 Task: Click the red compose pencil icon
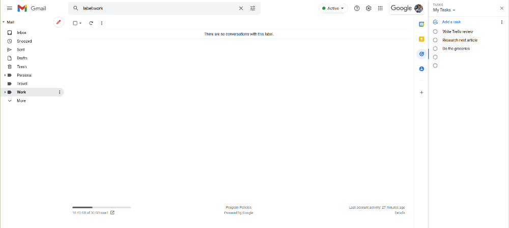click(x=59, y=22)
